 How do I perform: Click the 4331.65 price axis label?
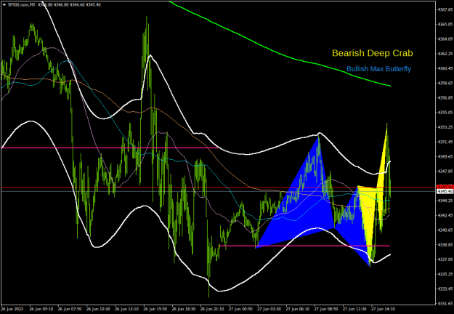(445, 304)
